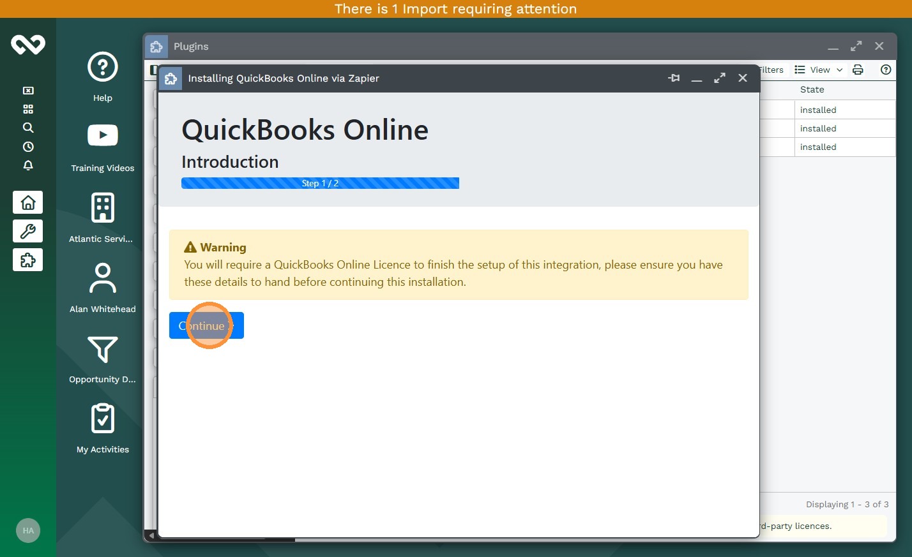Image resolution: width=912 pixels, height=557 pixels.
Task: Open the View dropdown in Plugins
Action: click(x=819, y=70)
